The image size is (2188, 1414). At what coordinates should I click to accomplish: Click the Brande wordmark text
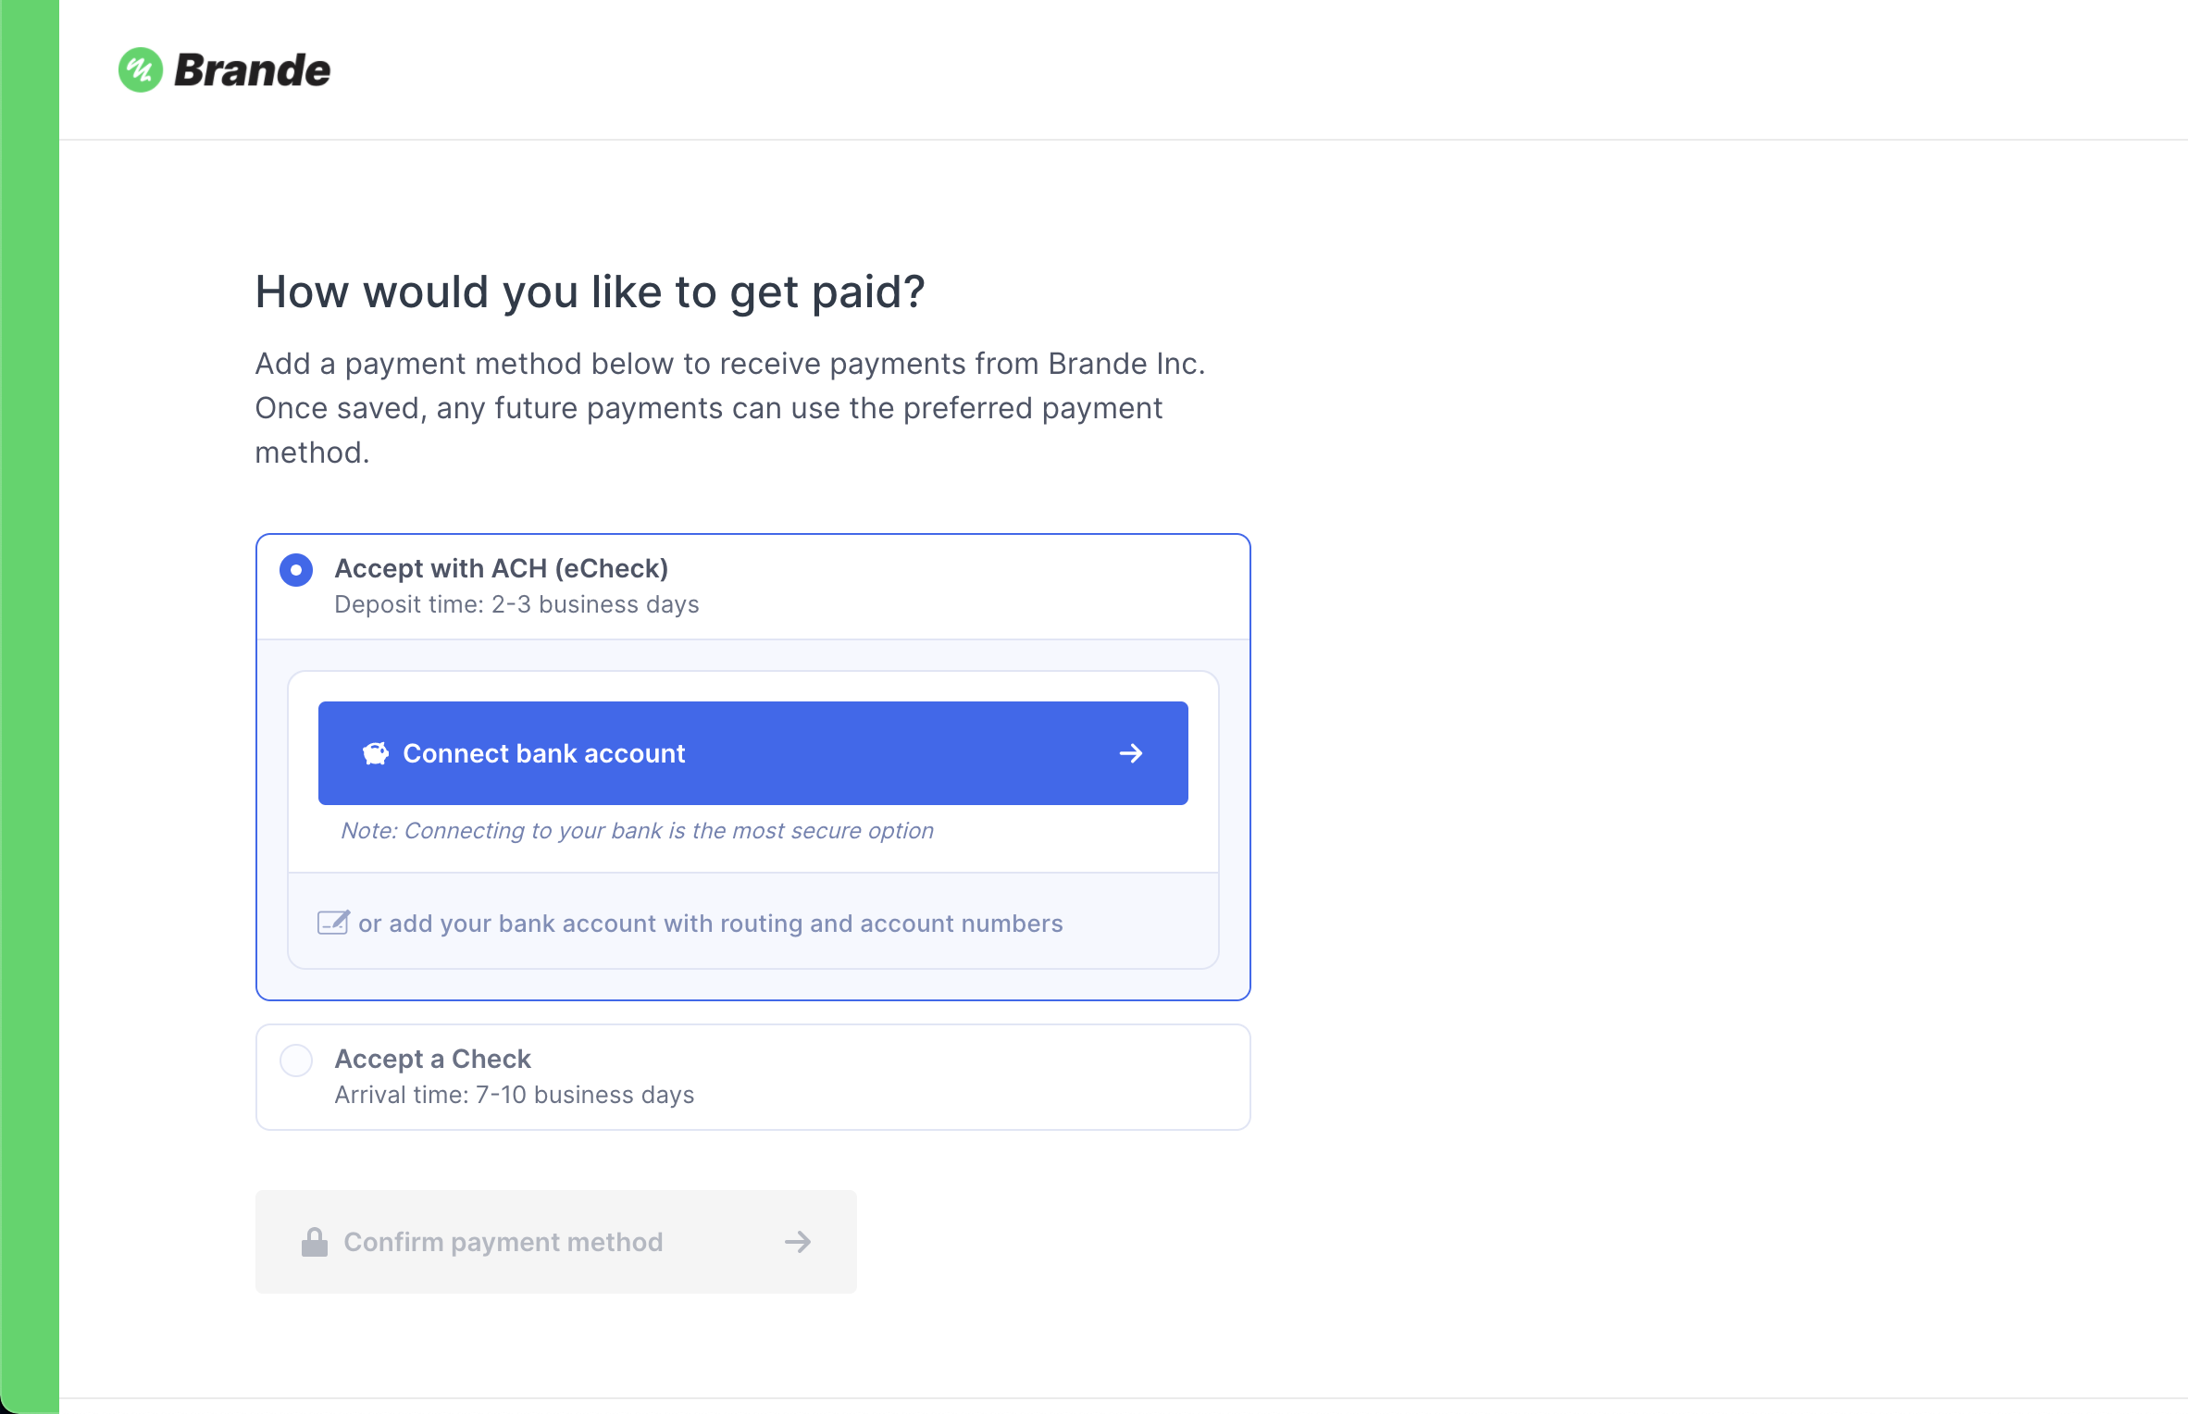(253, 70)
